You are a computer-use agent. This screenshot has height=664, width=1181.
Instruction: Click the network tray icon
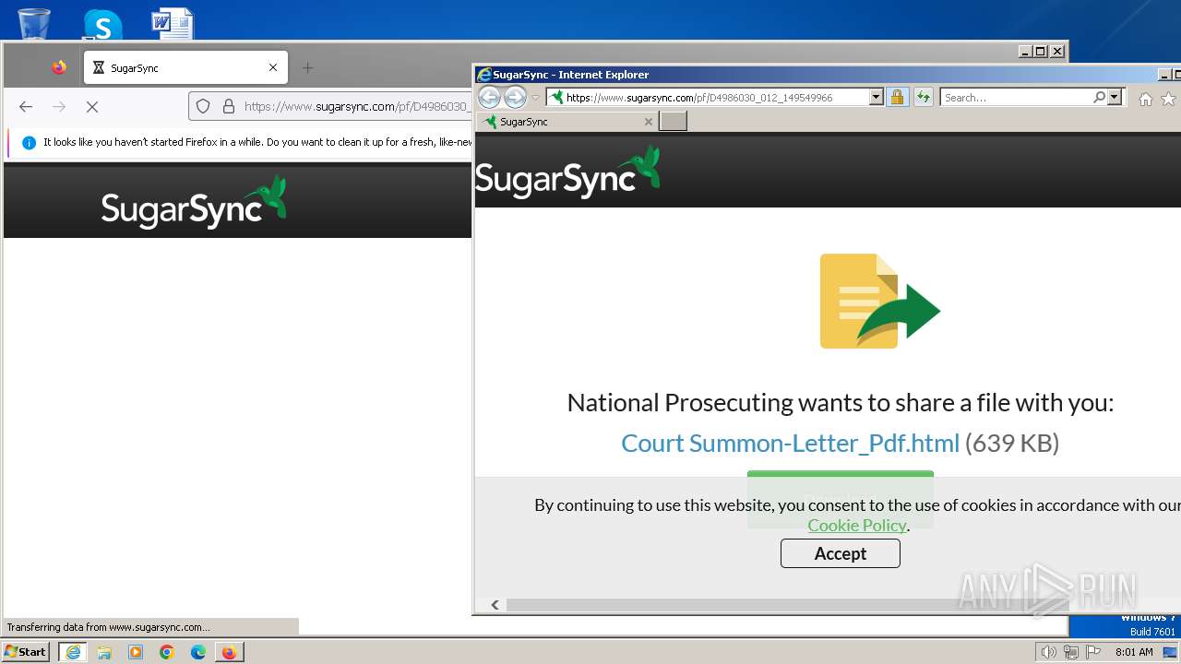click(x=1071, y=652)
